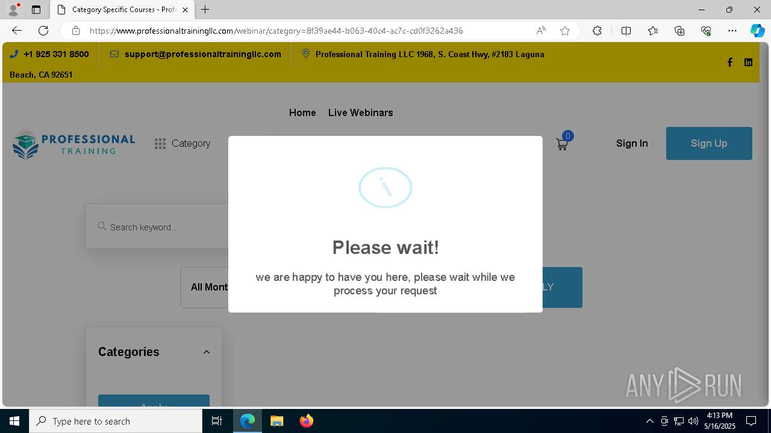
Task: View site information lock icon
Action: [x=75, y=31]
